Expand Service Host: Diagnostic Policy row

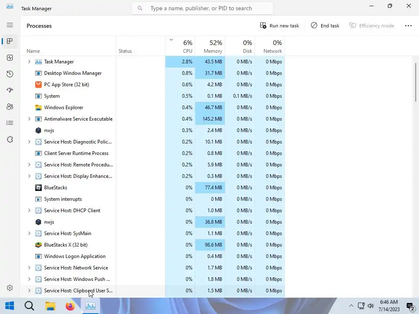tap(29, 142)
